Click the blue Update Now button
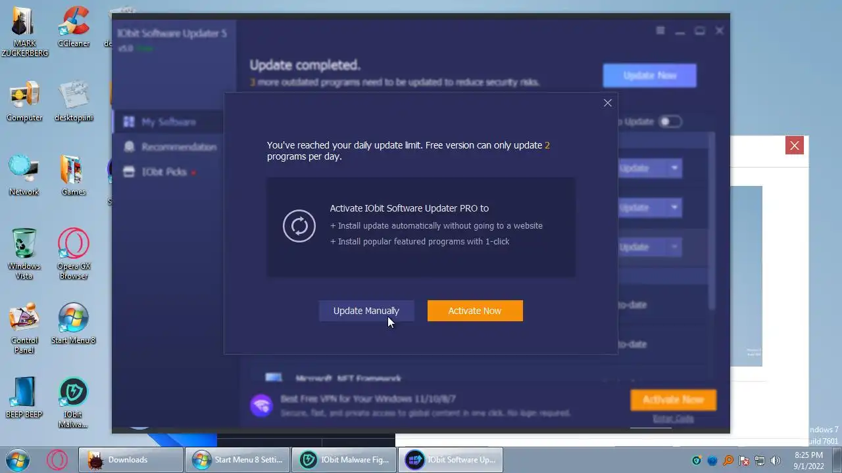Viewport: 842px width, 473px height. click(x=649, y=76)
